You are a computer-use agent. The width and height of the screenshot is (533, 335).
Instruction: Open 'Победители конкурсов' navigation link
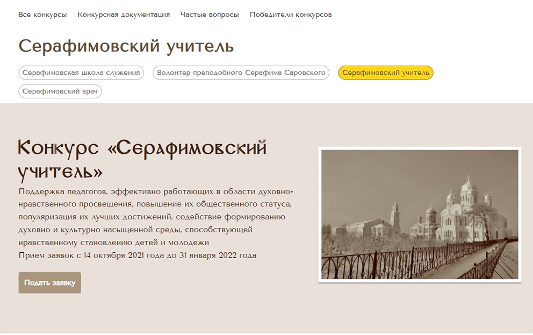pyautogui.click(x=291, y=15)
